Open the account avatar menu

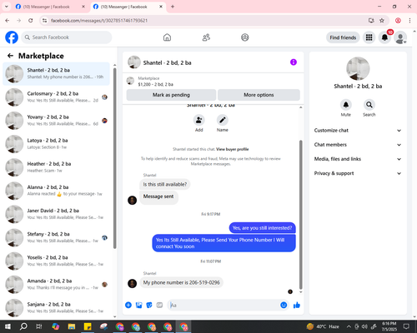pos(400,37)
